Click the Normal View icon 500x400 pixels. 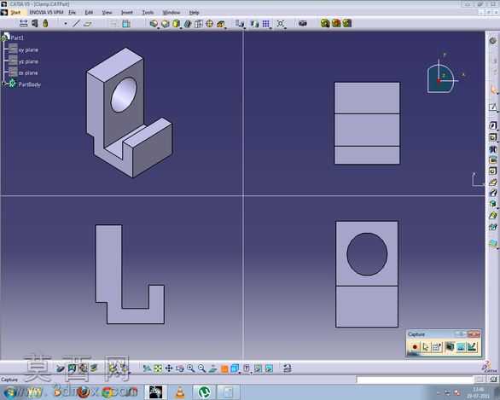pyautogui.click(x=213, y=368)
